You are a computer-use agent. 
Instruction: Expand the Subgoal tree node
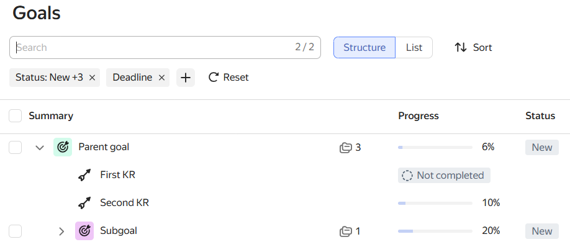[61, 231]
